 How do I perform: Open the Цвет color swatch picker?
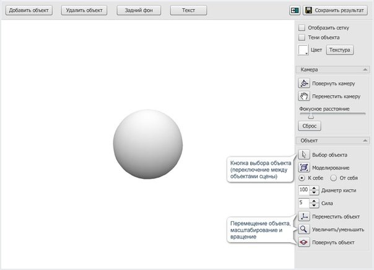303,50
